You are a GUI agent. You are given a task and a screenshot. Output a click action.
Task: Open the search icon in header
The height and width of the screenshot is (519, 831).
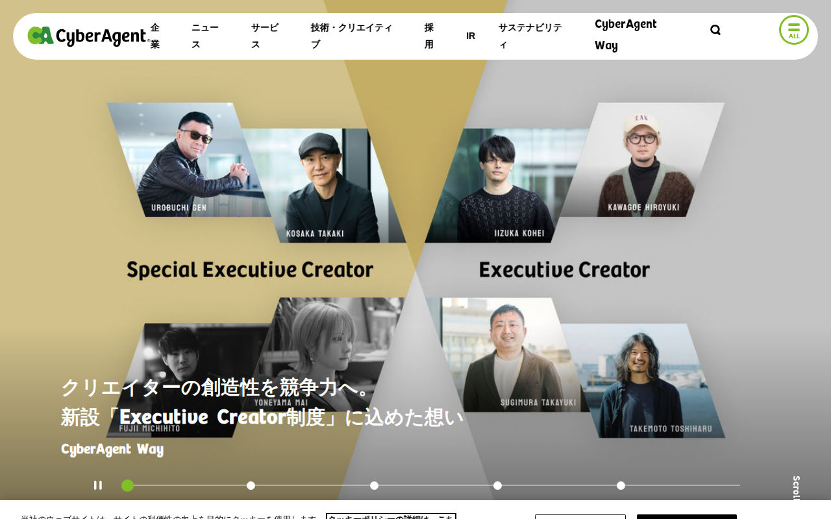pos(715,30)
